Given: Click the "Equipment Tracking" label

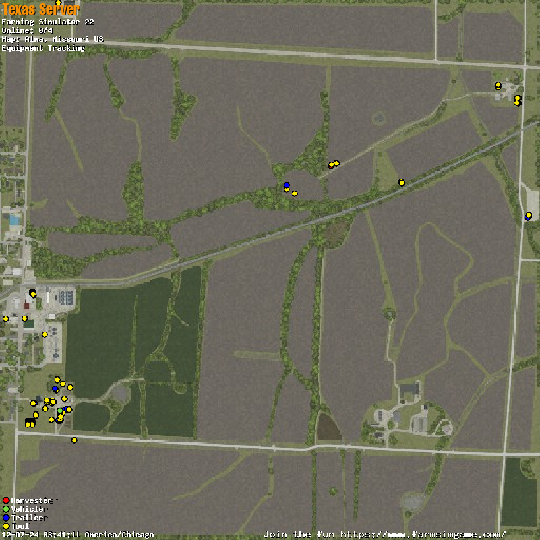Looking at the screenshot, I should 43,48.
